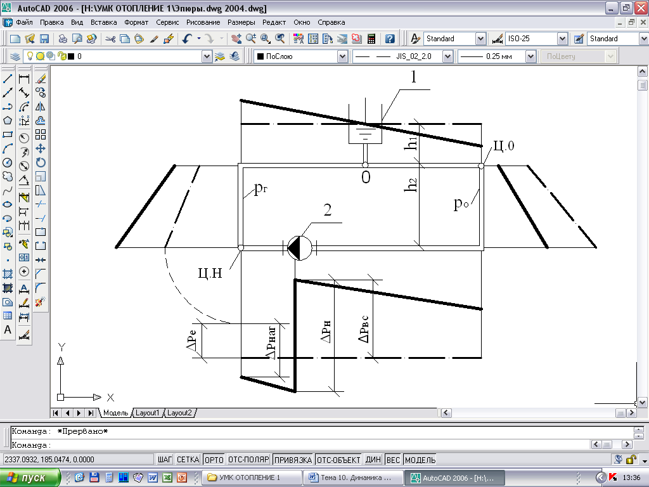Click the Windows пуск start button

point(30,477)
